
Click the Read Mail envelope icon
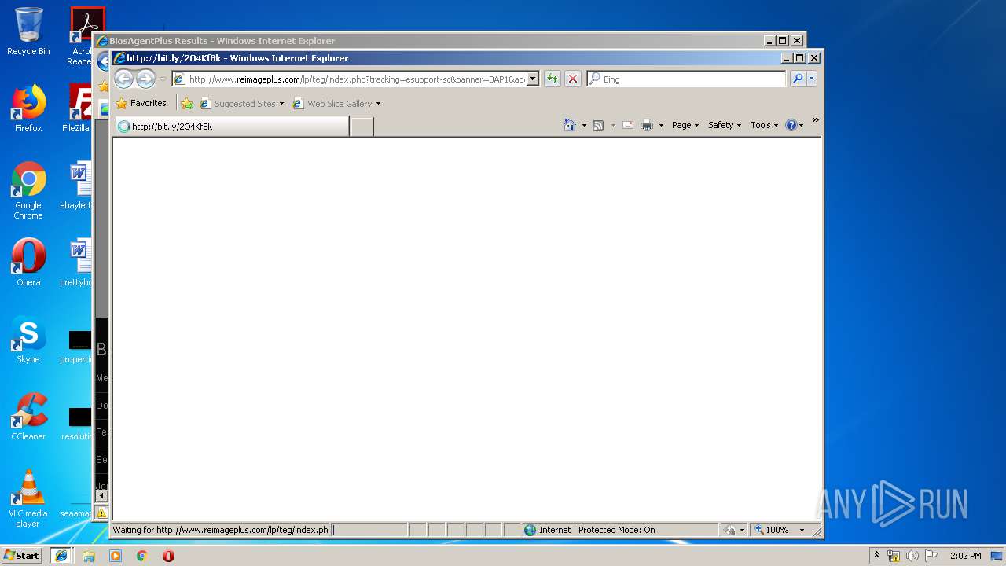coord(628,125)
